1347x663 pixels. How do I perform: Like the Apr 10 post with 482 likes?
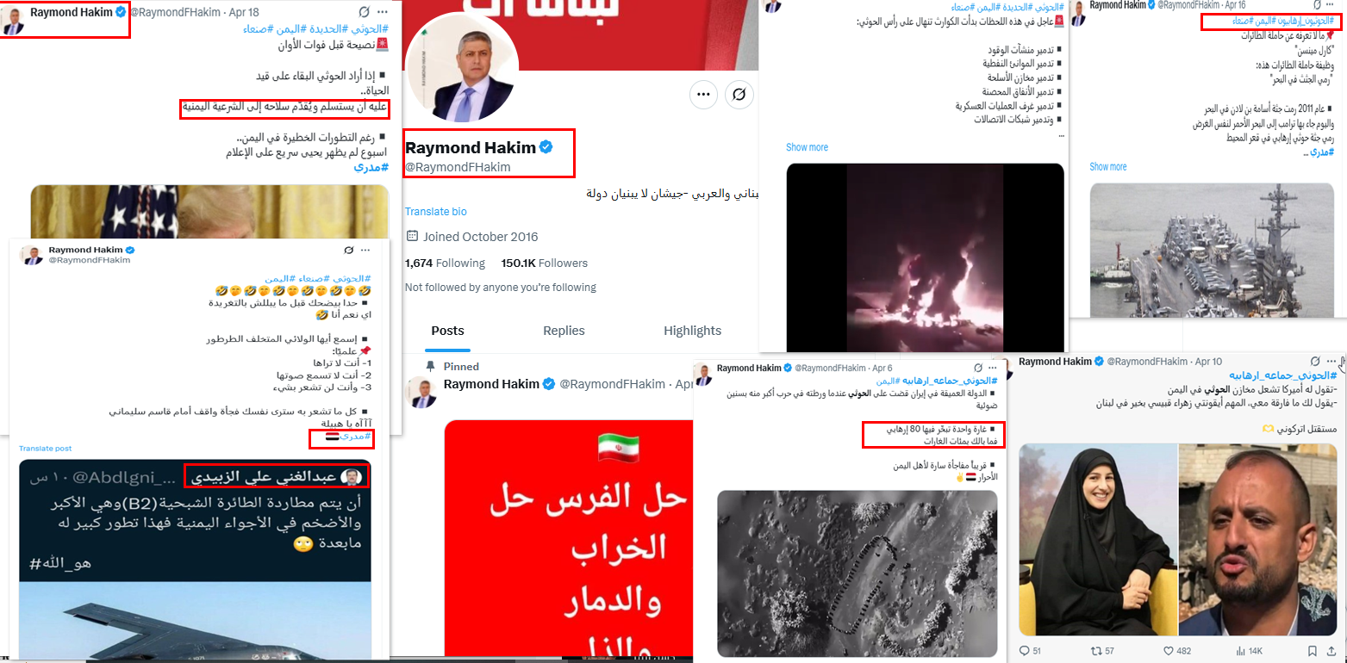[1169, 650]
